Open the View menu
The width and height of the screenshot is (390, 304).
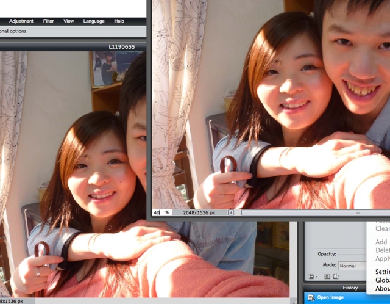[x=69, y=21]
